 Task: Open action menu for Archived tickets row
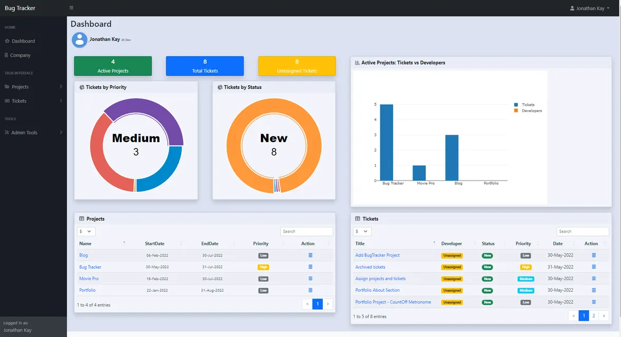coord(594,267)
